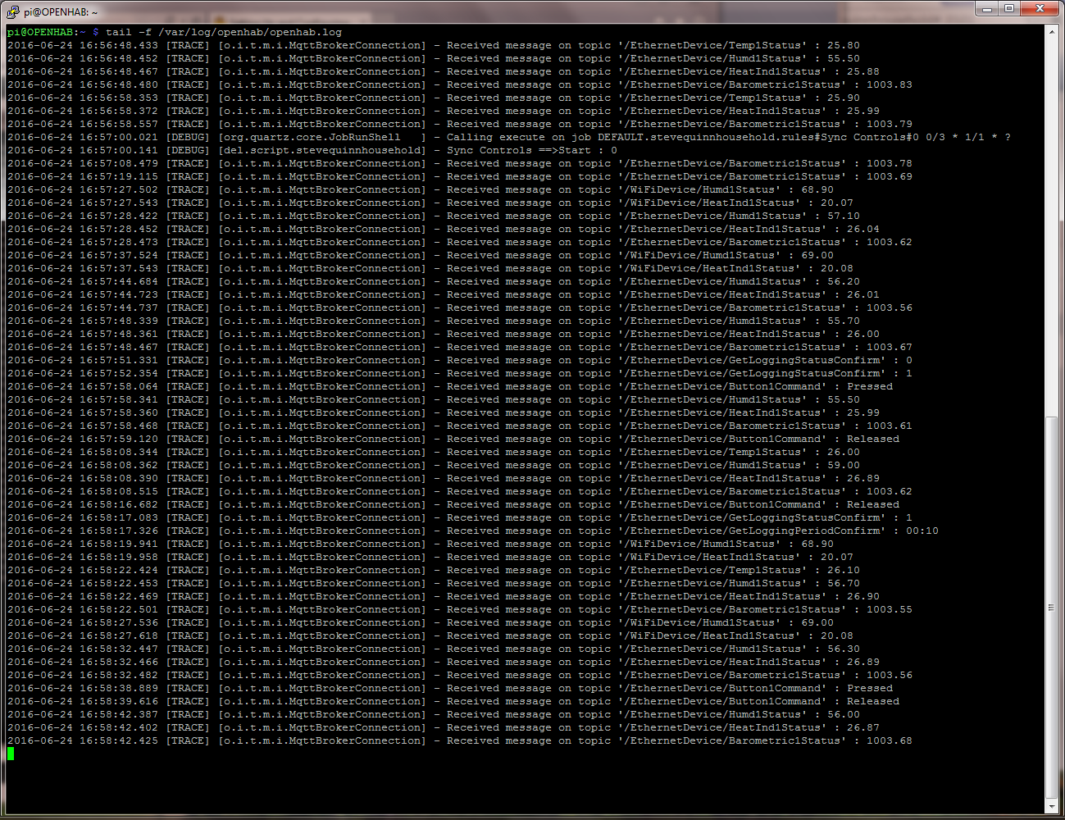1065x820 pixels.
Task: Select the humidity value 56.70
Action: pos(844,583)
